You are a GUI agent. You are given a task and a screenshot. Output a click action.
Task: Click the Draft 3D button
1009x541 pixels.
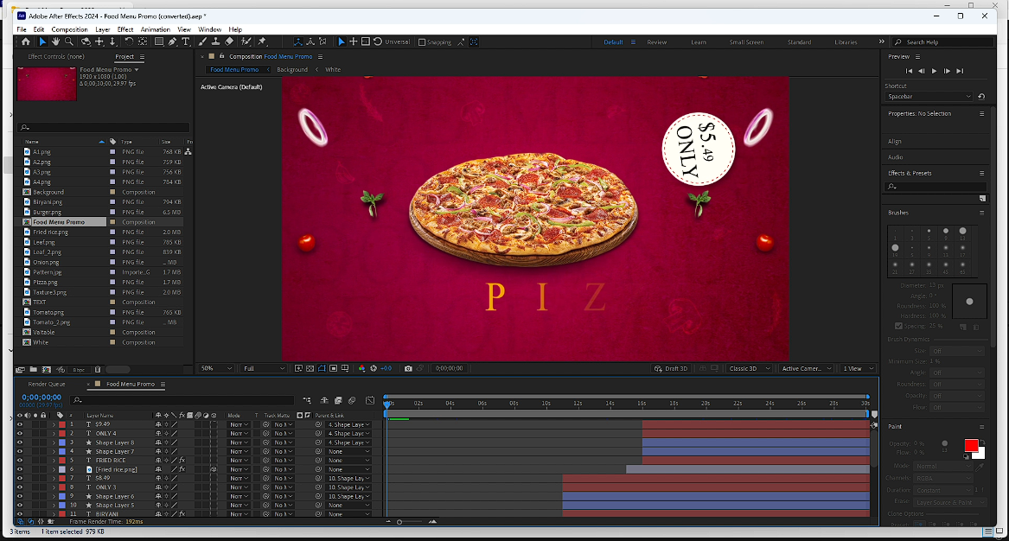pyautogui.click(x=673, y=368)
